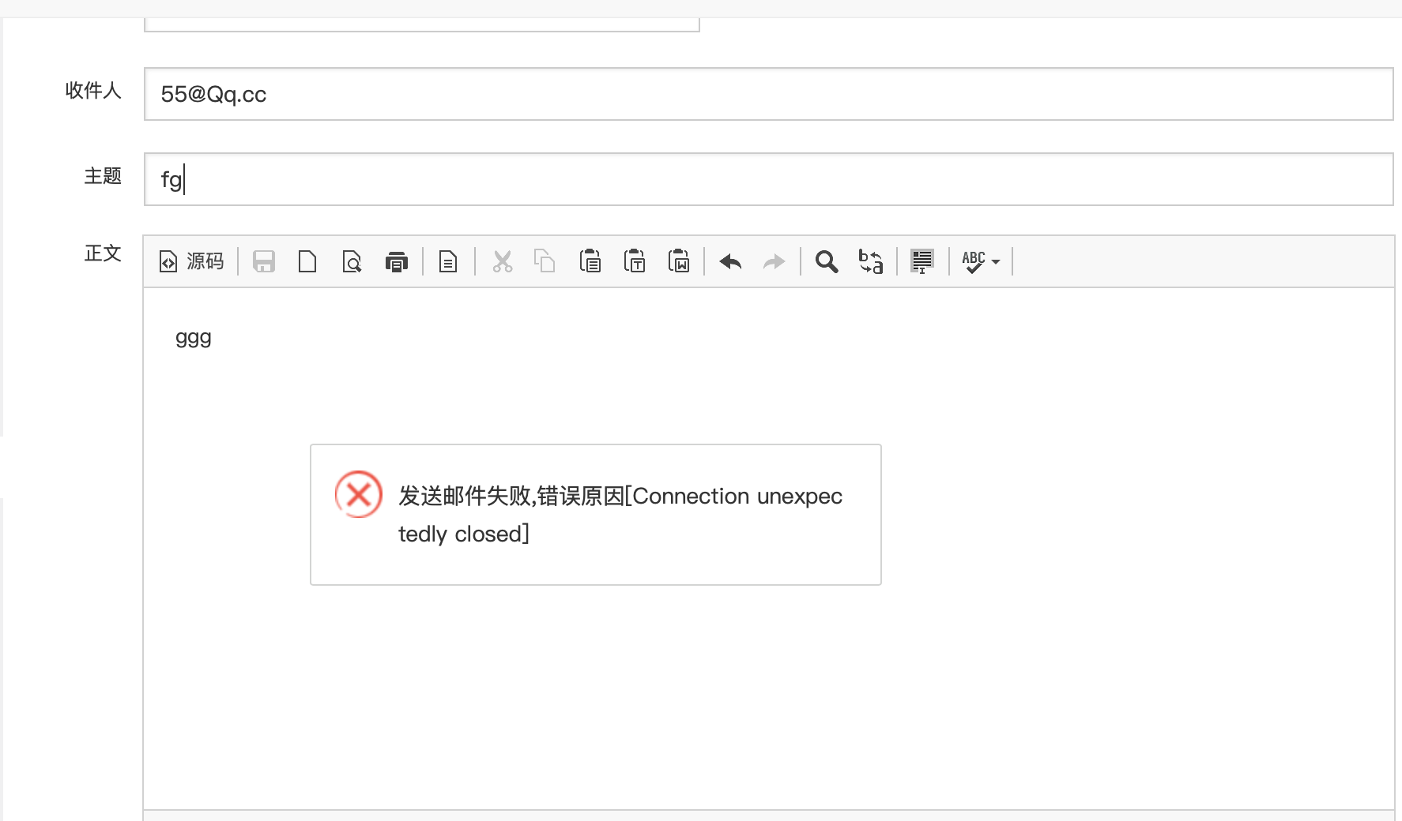Click the Copy icon in toolbar
This screenshot has width=1402, height=821.
(x=545, y=261)
